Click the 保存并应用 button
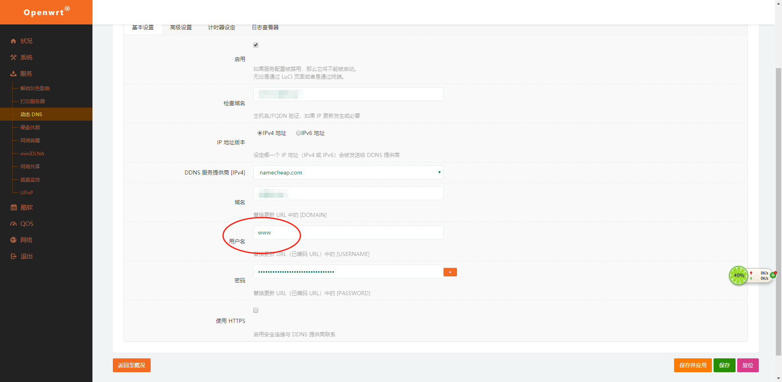The width and height of the screenshot is (782, 382). pyautogui.click(x=693, y=365)
